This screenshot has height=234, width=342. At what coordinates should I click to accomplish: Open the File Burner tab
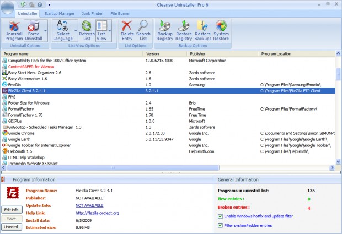tap(120, 14)
